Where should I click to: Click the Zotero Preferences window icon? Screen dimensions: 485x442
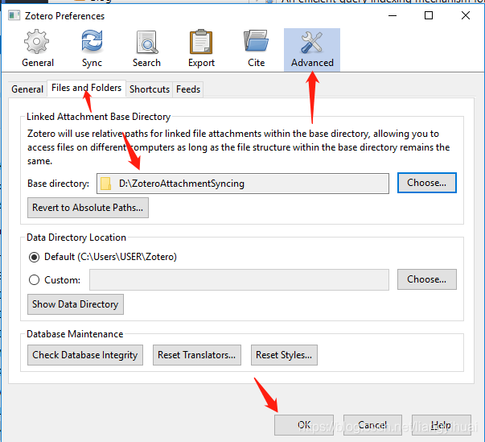tap(14, 15)
